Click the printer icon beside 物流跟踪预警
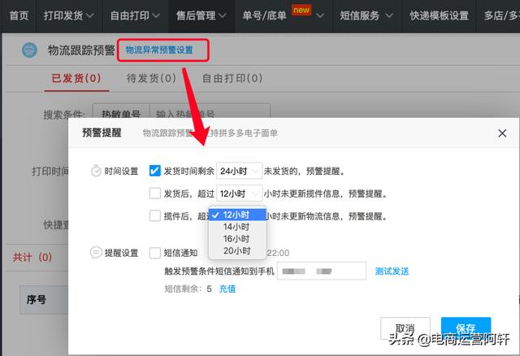This screenshot has width=520, height=356. (29, 50)
